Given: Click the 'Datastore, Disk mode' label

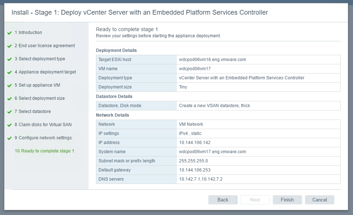Looking at the screenshot, I should click(x=120, y=106).
